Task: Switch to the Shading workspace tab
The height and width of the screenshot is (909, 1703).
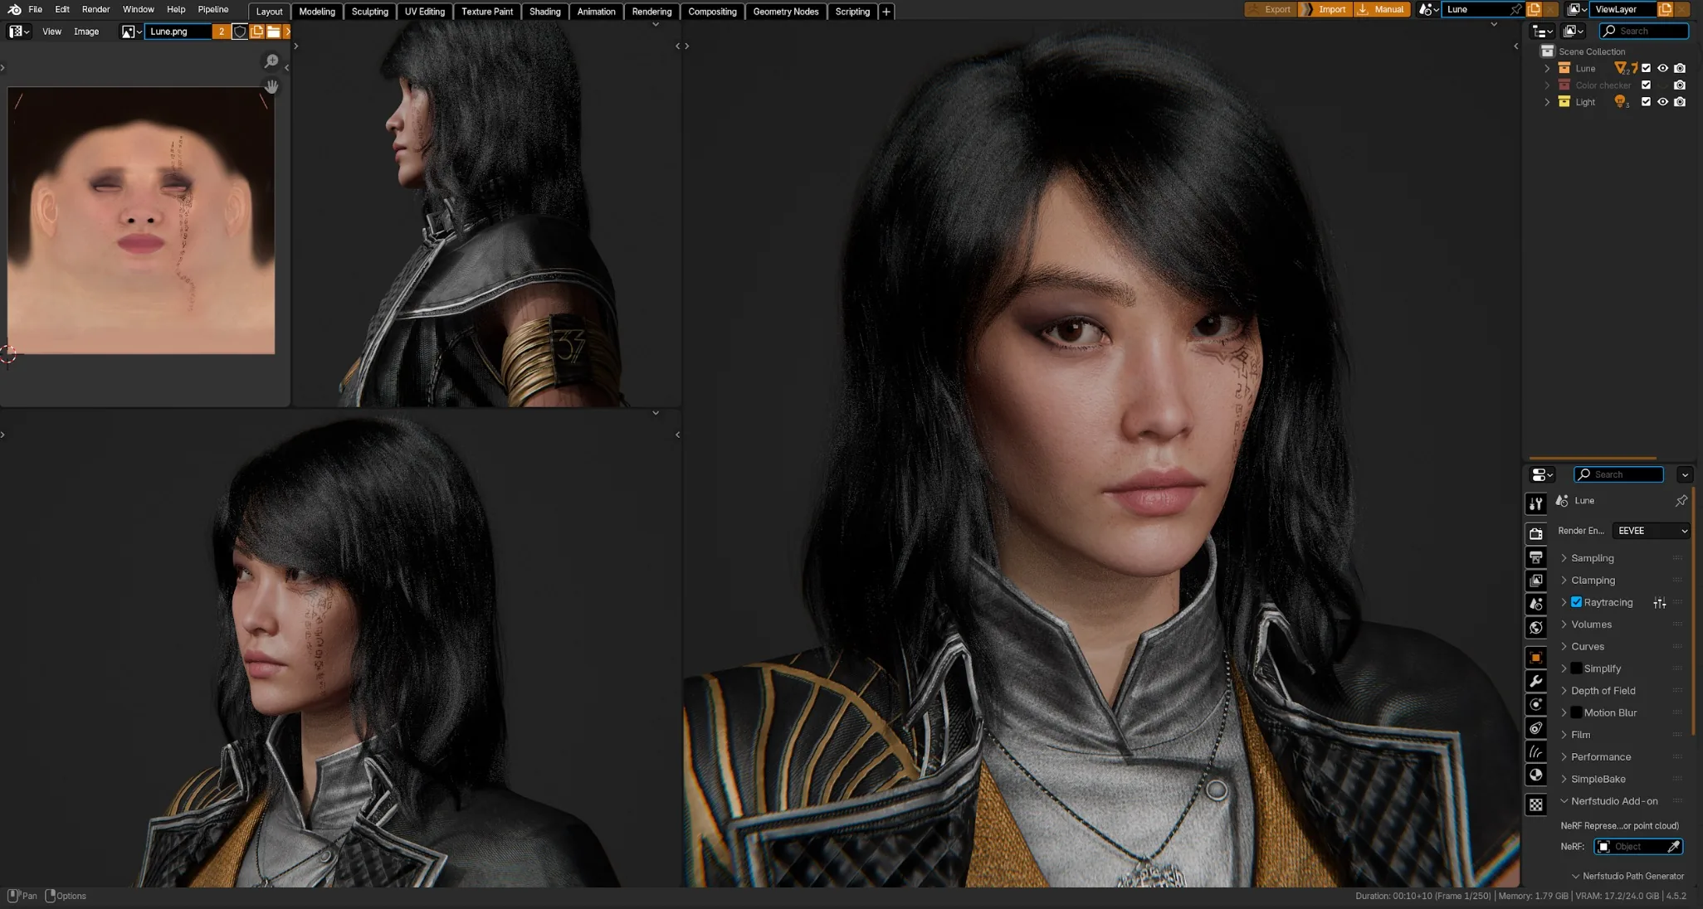Action: (544, 12)
